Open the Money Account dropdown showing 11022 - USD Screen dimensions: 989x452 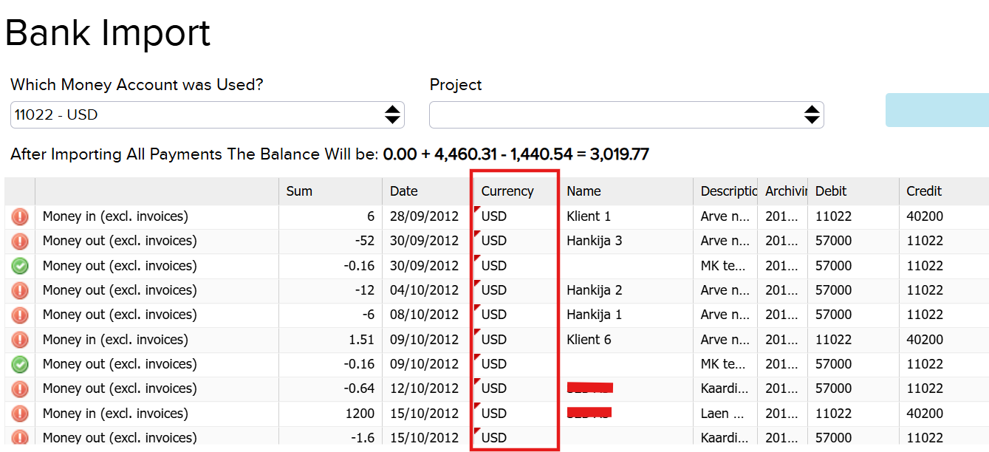coord(207,114)
